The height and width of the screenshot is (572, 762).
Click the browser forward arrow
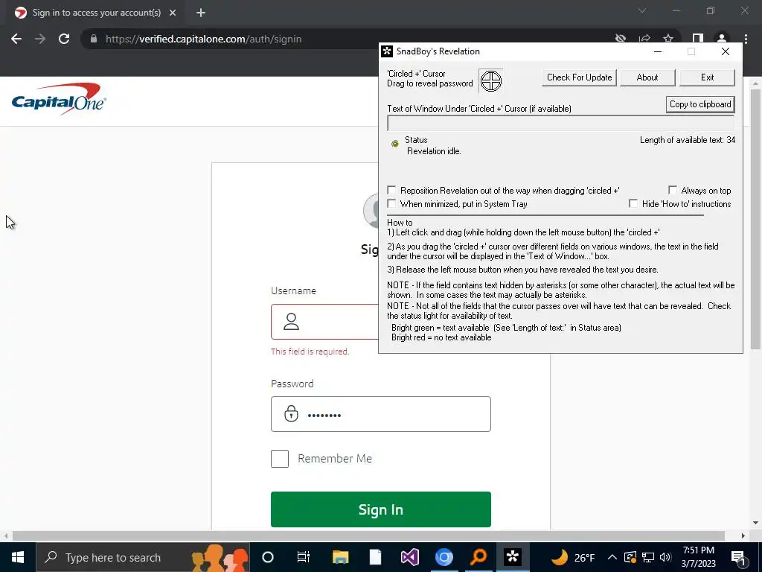tap(40, 39)
